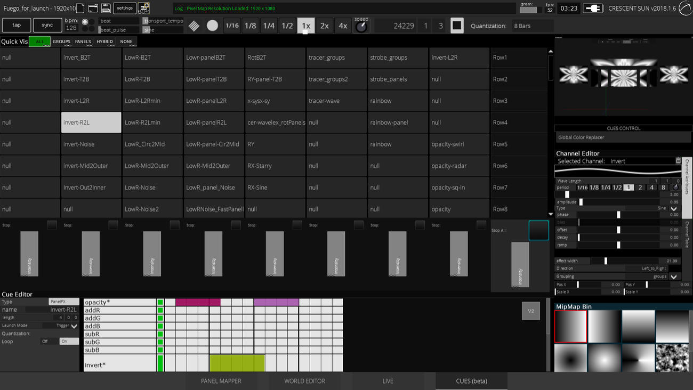
Task: Click the Stop All square button
Action: (538, 231)
